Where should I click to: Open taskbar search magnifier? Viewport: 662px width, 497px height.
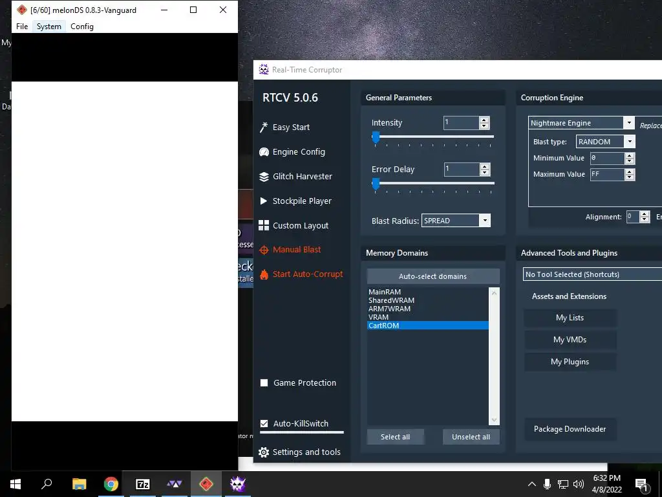(47, 484)
